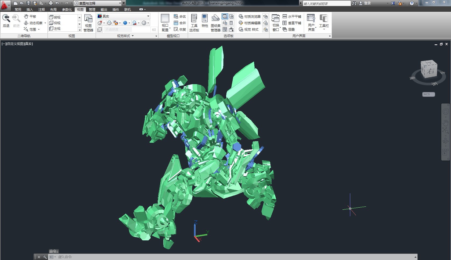Click the 垂直平铺 tile vertically button

tap(292, 23)
